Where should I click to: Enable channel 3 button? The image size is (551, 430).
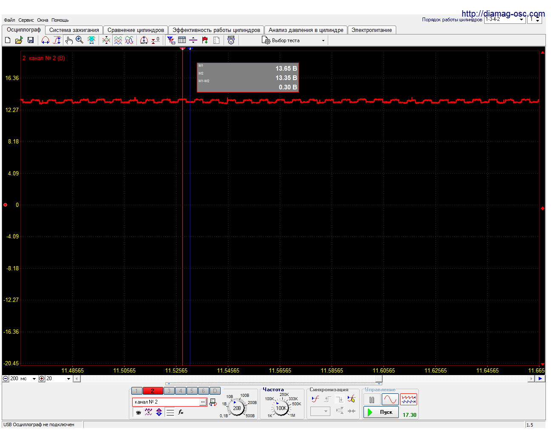coord(169,391)
